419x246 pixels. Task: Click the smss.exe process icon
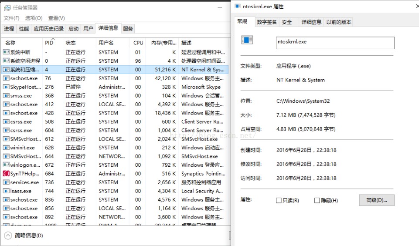(x=6, y=96)
